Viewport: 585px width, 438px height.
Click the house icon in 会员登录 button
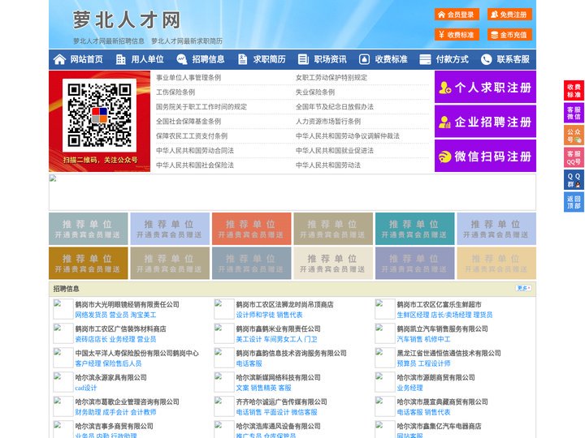tap(442, 15)
